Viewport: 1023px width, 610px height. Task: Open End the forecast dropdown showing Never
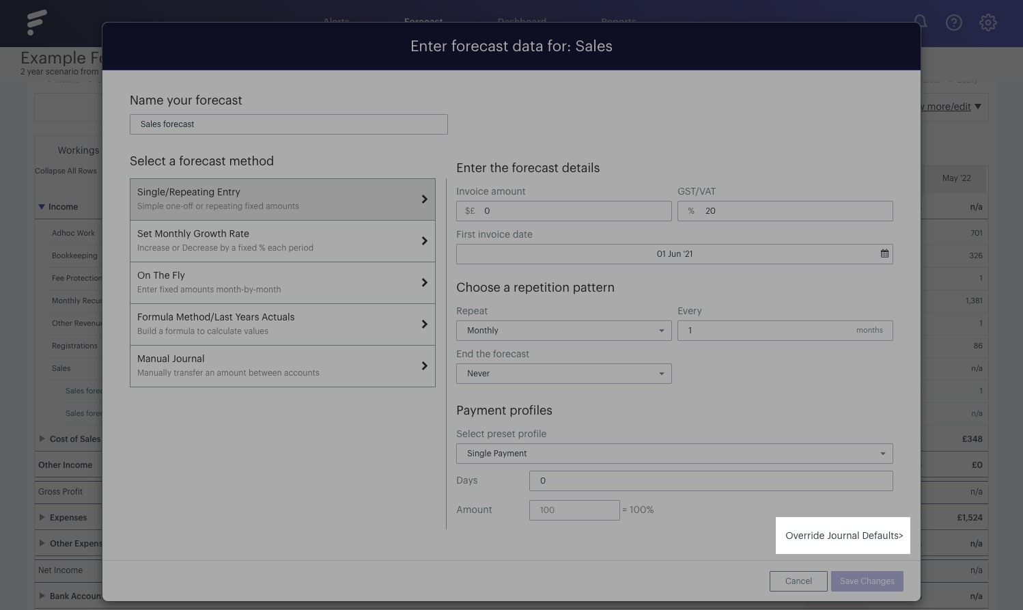tap(564, 374)
